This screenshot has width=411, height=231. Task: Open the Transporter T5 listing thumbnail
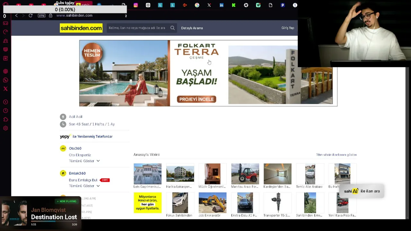tap(277, 203)
